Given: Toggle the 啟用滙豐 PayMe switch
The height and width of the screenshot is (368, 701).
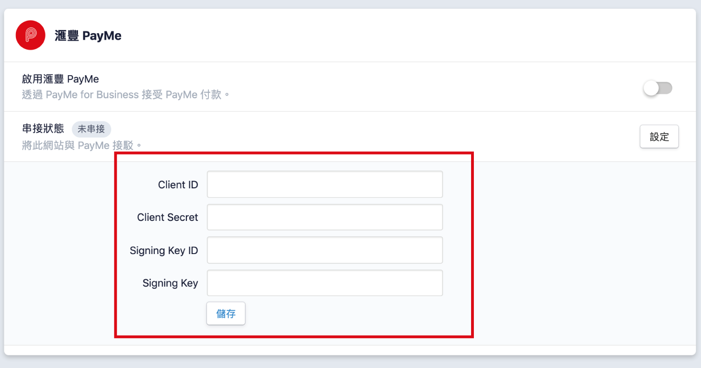Looking at the screenshot, I should [x=658, y=88].
